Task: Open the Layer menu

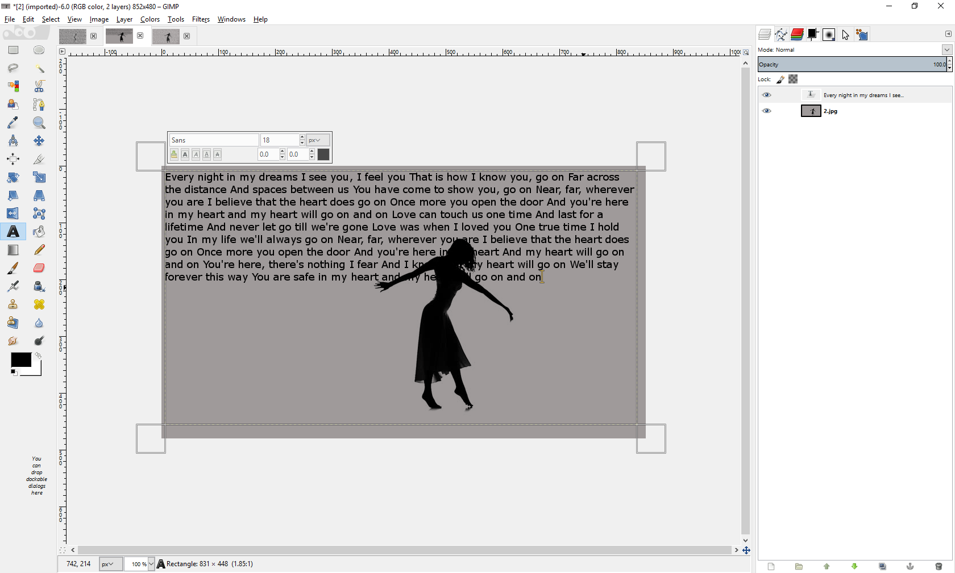Action: pyautogui.click(x=124, y=19)
